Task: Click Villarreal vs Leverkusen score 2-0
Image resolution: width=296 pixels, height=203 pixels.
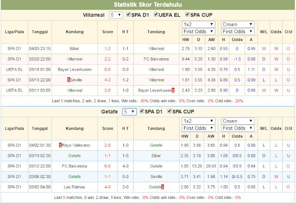Action: coord(107,90)
